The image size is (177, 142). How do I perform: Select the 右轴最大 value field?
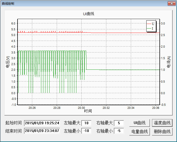119,123
